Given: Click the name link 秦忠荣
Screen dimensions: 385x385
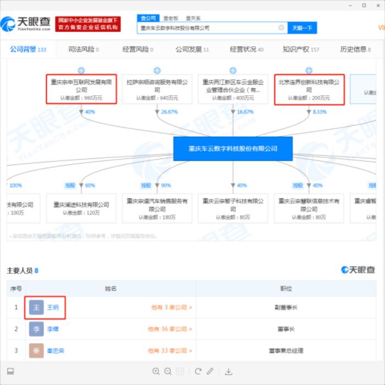Looking at the screenshot, I should pyautogui.click(x=56, y=351).
